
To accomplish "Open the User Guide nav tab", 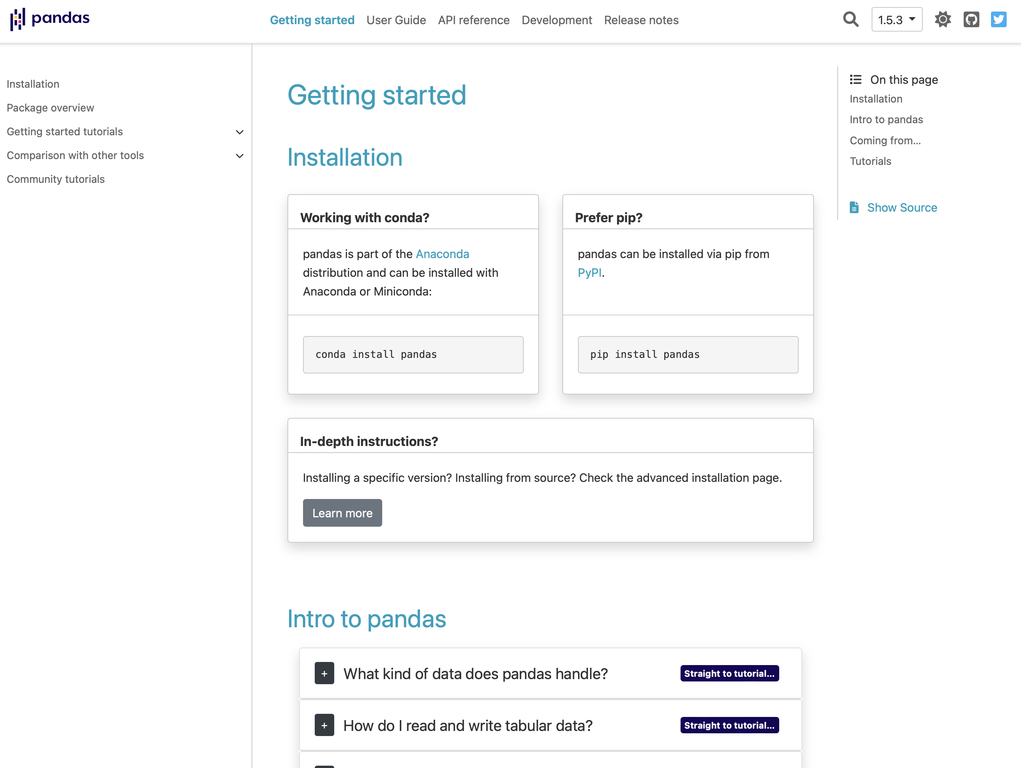I will point(396,20).
